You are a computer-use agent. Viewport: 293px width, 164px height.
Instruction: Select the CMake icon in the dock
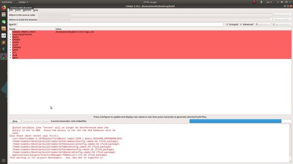4,56
